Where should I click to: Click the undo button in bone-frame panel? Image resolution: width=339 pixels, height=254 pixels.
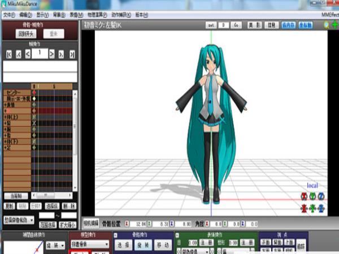(x=26, y=34)
